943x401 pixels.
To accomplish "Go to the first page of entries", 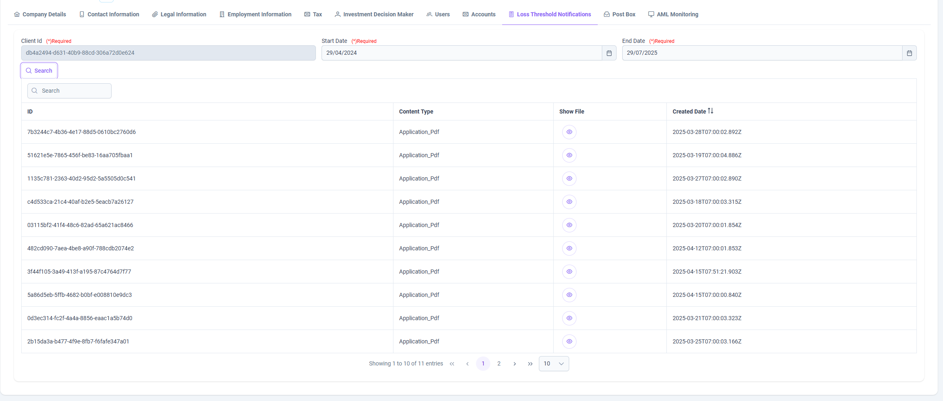I will (452, 364).
